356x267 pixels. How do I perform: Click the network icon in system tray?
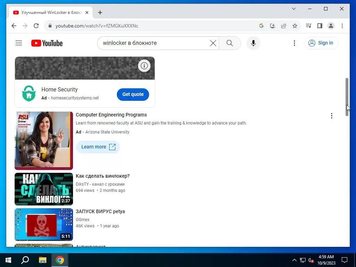point(303,260)
